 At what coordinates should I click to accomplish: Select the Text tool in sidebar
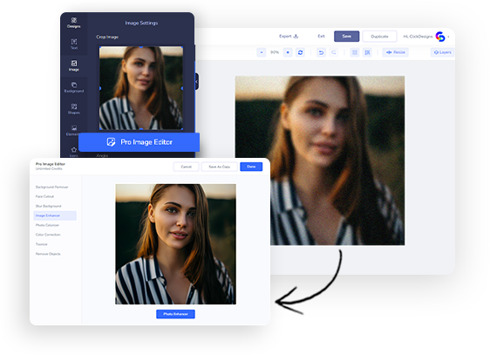tap(74, 44)
